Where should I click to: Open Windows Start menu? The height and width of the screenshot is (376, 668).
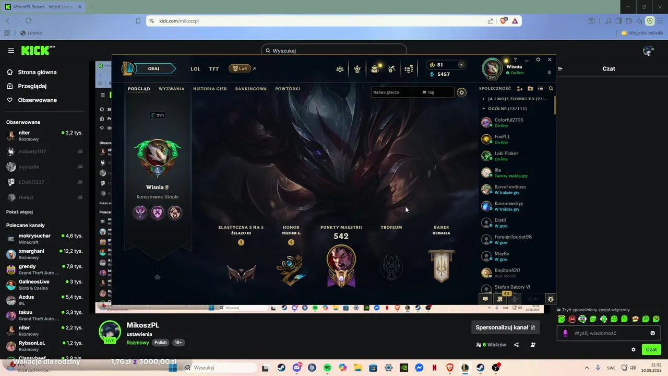(173, 368)
